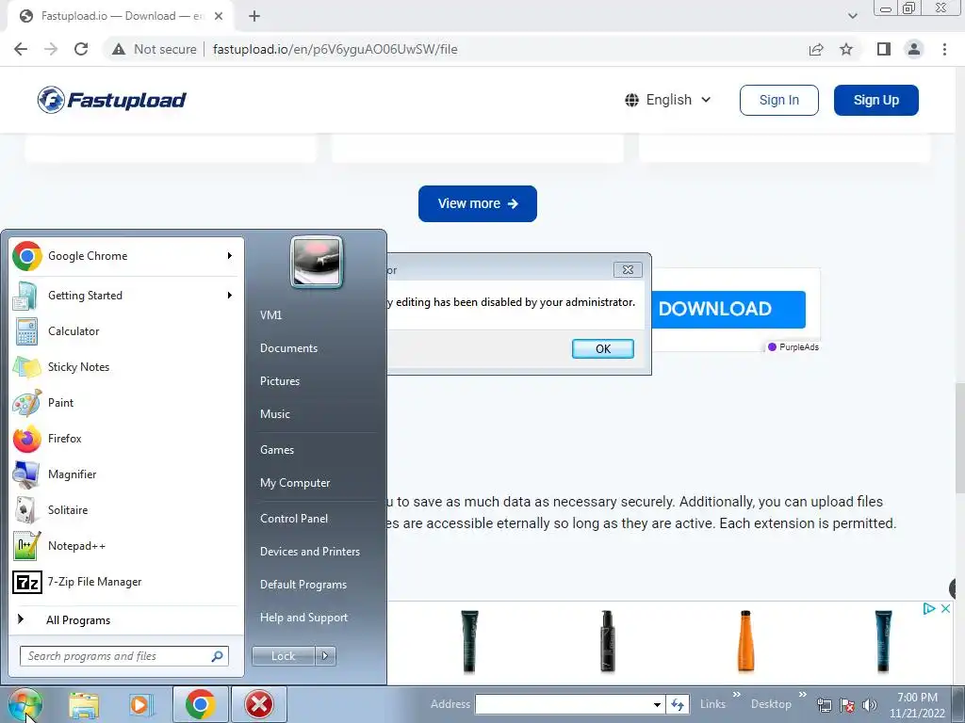
Task: Click OK in the registry editing dialog
Action: pyautogui.click(x=602, y=348)
